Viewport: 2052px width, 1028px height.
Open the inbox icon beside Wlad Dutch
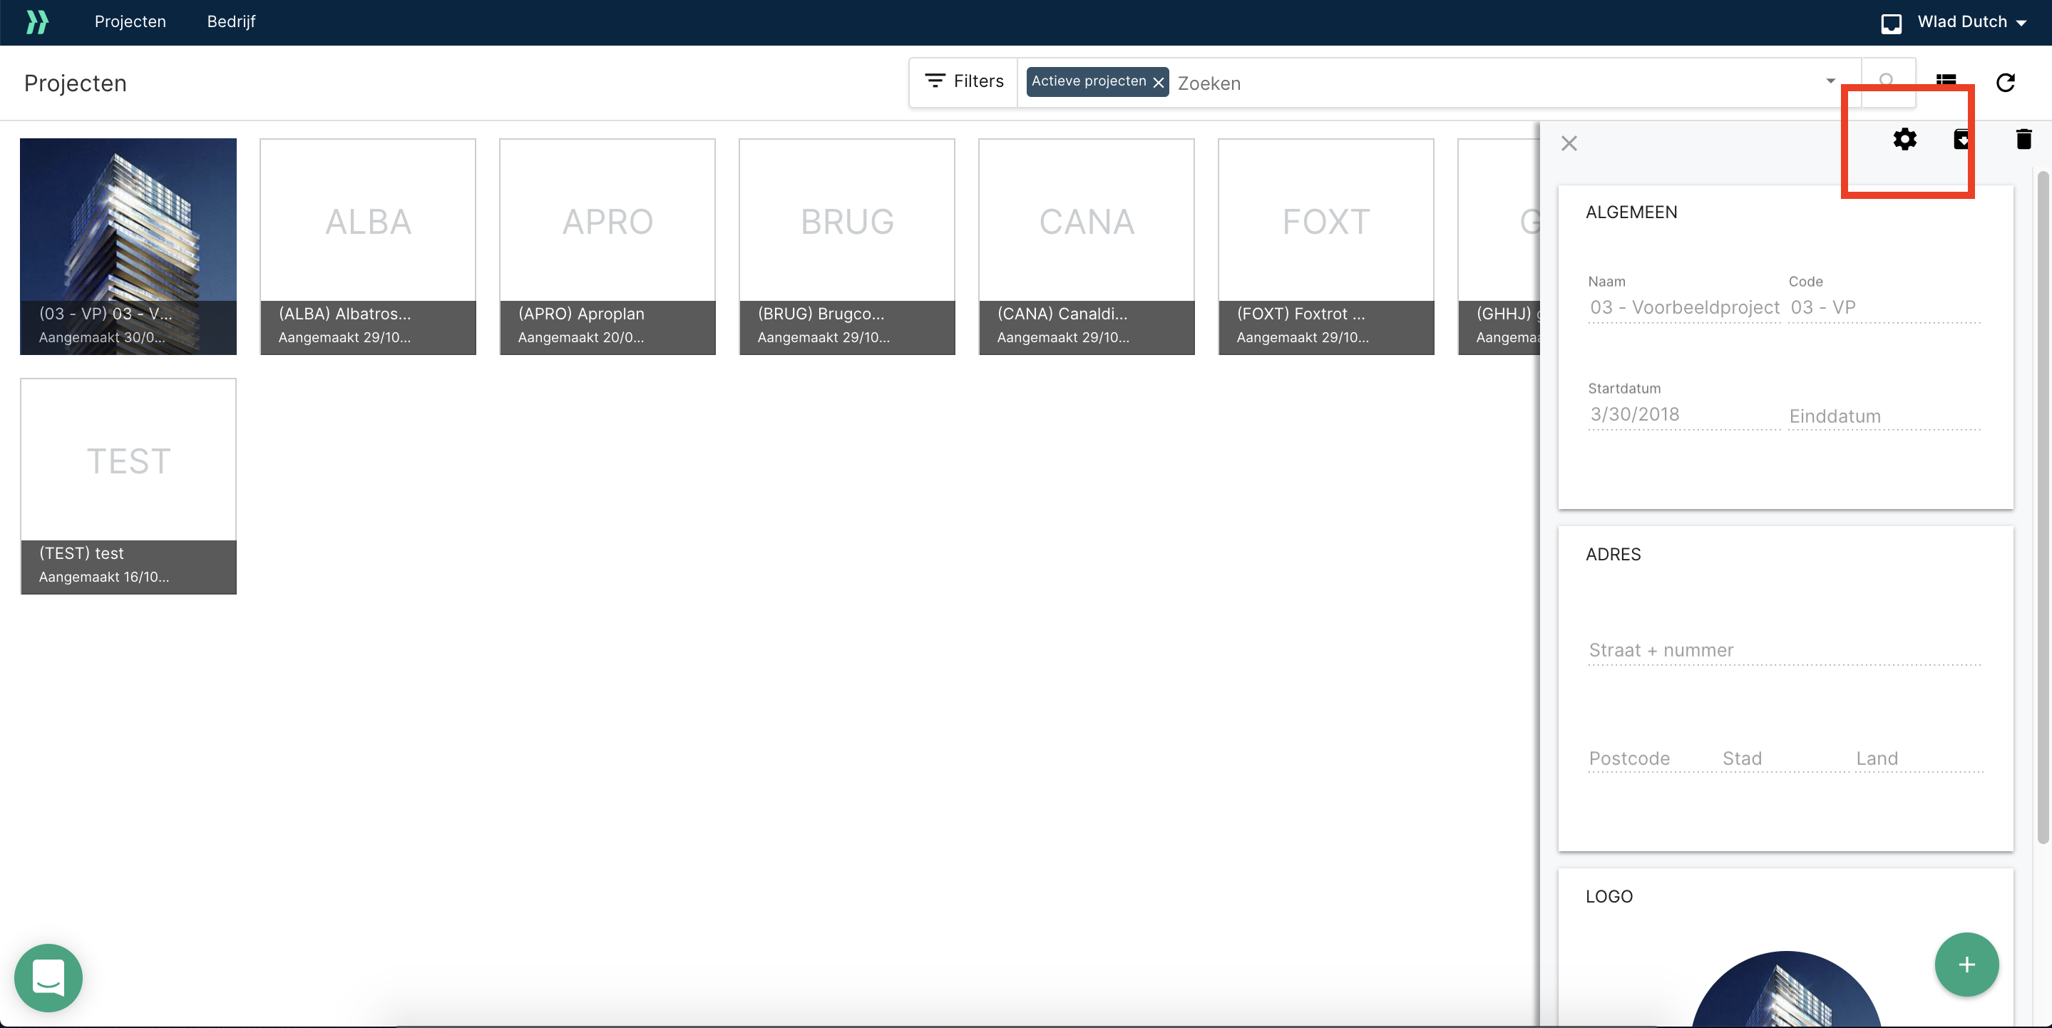point(1891,23)
